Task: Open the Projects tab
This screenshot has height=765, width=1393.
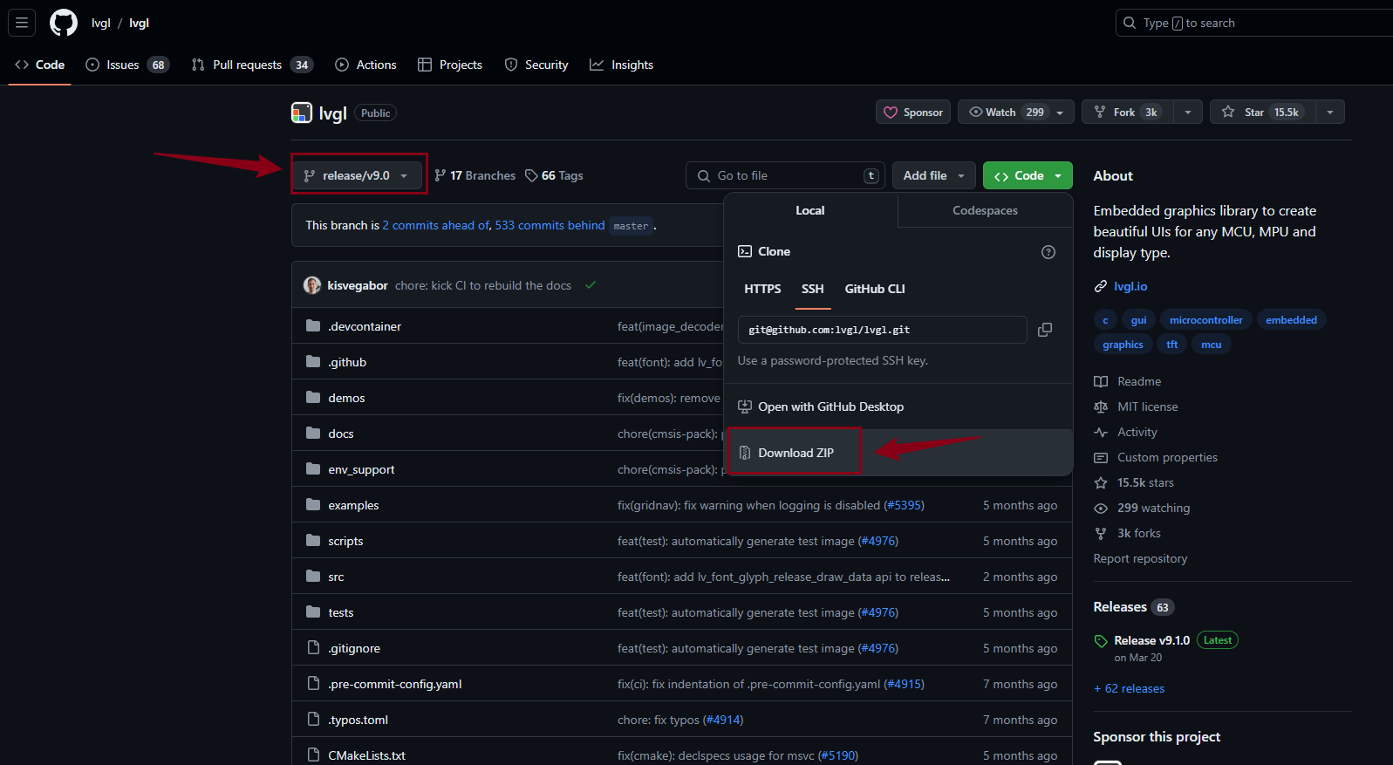Action: [x=450, y=65]
